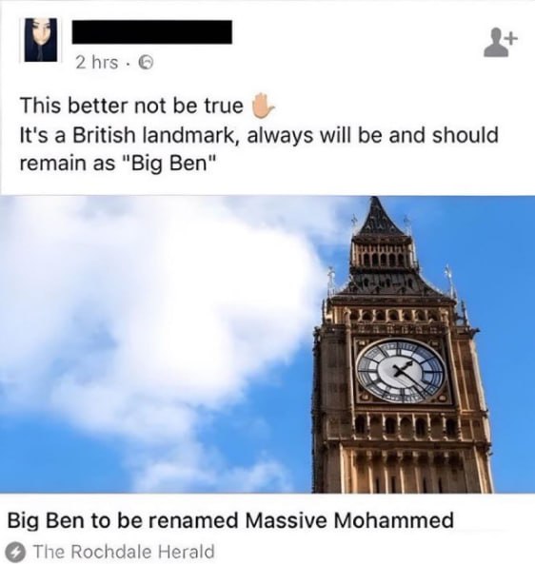Screen dimensions: 535x564
Task: Click the public globe privacy icon
Action: click(147, 64)
